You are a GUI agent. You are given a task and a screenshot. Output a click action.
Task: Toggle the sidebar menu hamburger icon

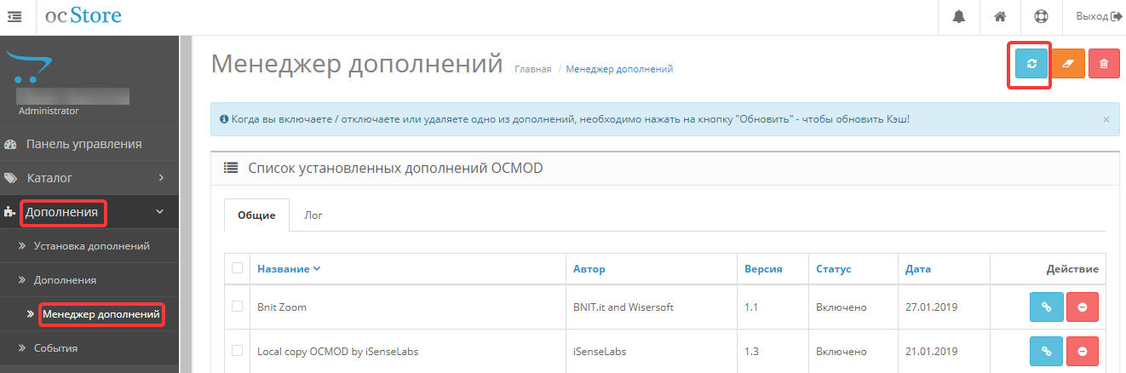[14, 16]
